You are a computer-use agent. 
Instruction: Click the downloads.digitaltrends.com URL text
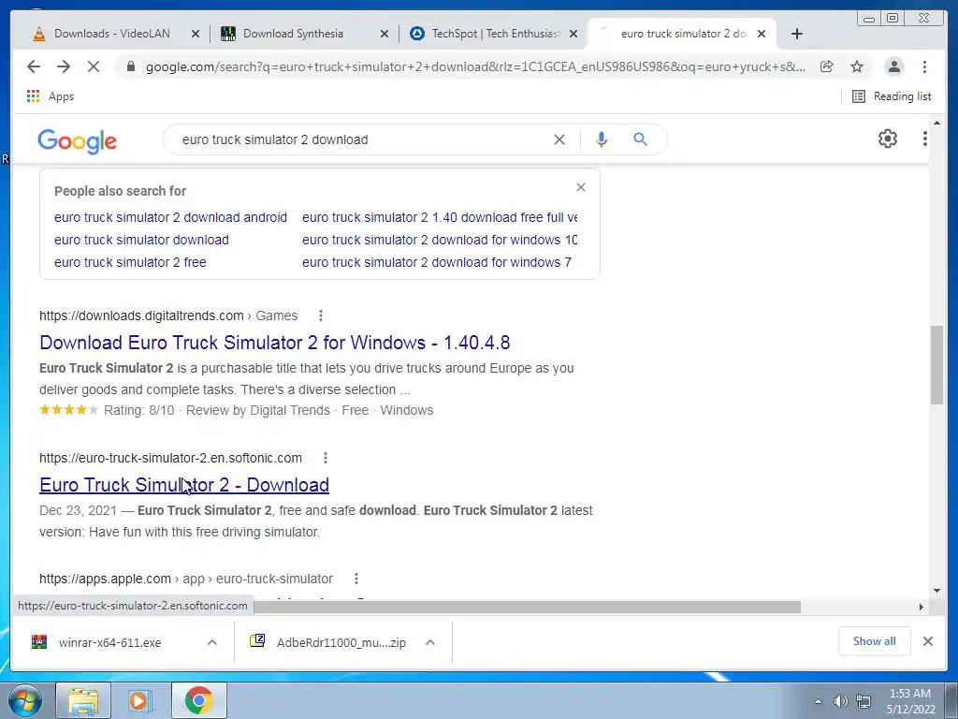[142, 315]
